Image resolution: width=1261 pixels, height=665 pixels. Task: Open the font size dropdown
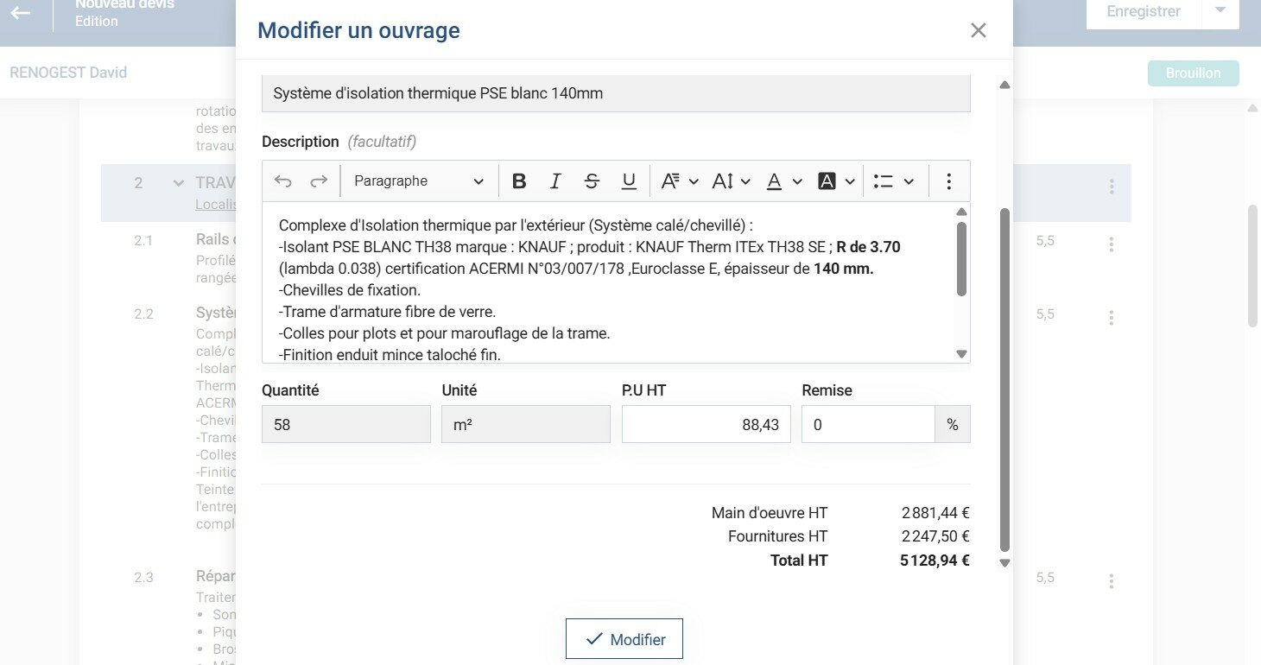(731, 181)
